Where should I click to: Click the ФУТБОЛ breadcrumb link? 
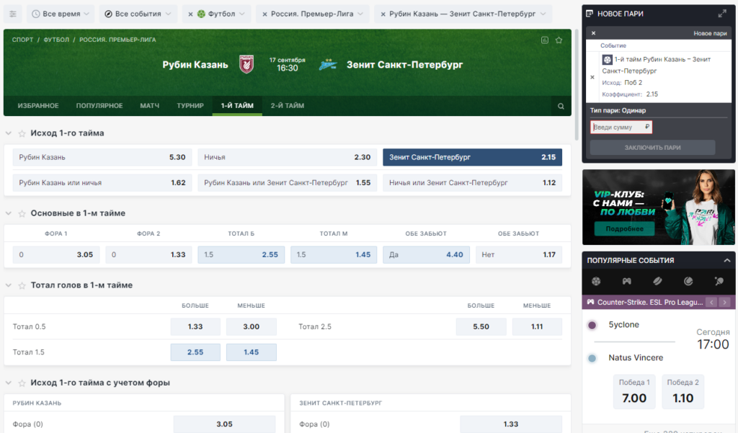56,40
